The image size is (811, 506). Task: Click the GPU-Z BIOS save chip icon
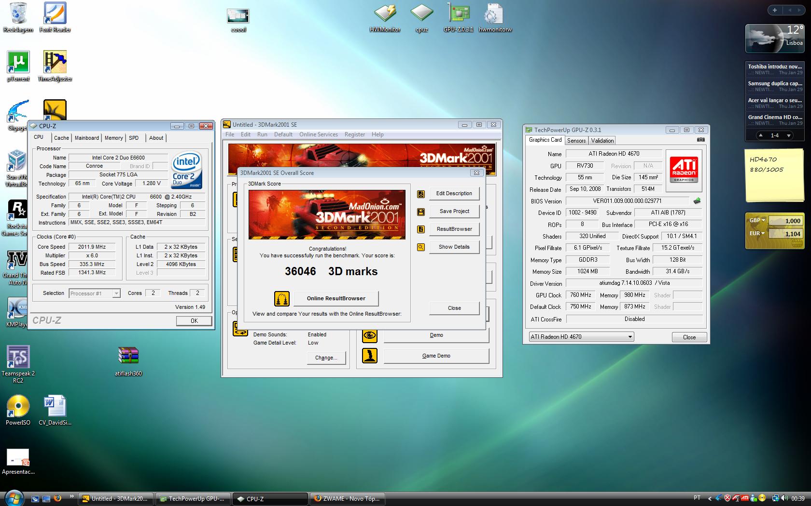click(697, 201)
